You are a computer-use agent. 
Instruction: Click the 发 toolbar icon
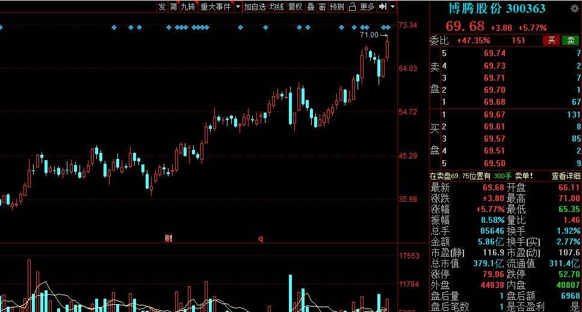click(x=161, y=7)
